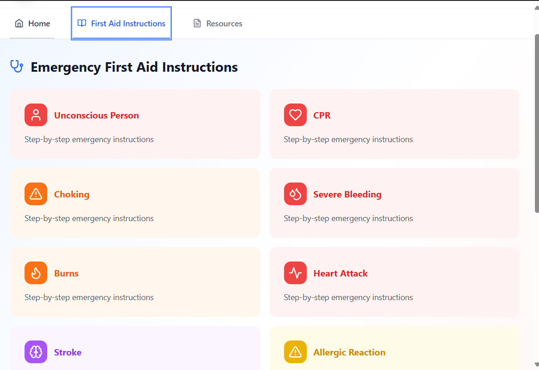539x370 pixels.
Task: Click the Unconscious Person red person icon
Action: [x=36, y=115]
